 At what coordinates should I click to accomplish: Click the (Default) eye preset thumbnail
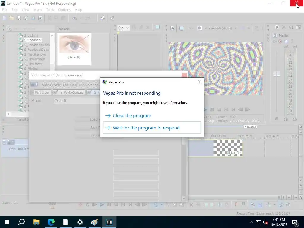(x=74, y=49)
